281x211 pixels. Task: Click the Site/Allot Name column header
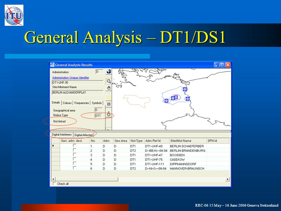coord(188,141)
